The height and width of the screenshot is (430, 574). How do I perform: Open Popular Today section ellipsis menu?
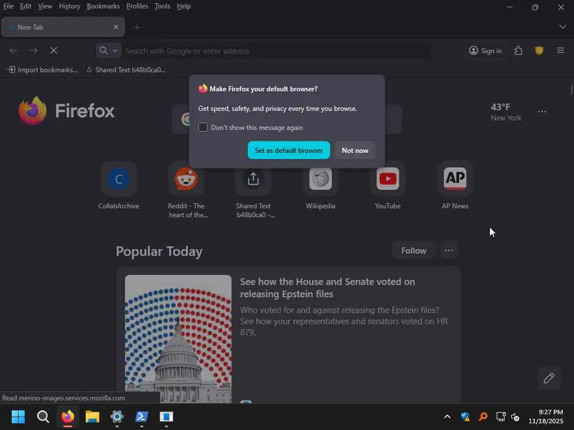point(449,250)
